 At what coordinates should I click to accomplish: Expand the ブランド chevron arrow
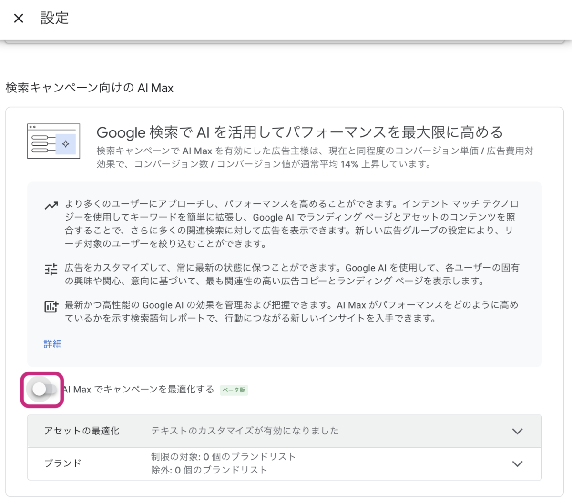517,464
